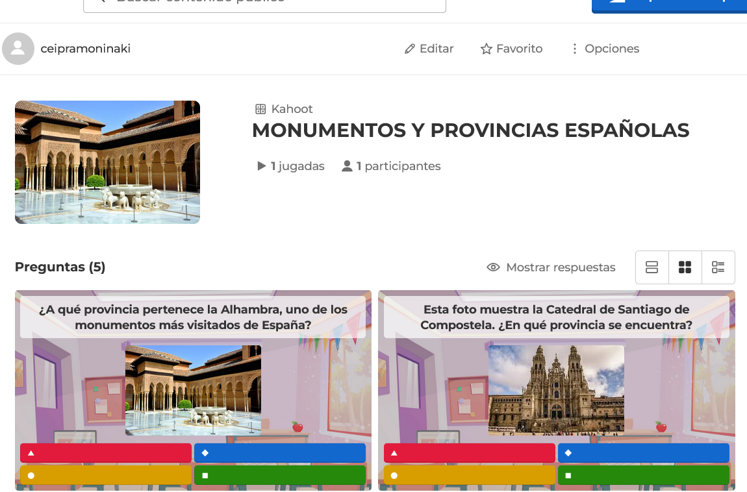Open the Opciones menu

pos(605,49)
